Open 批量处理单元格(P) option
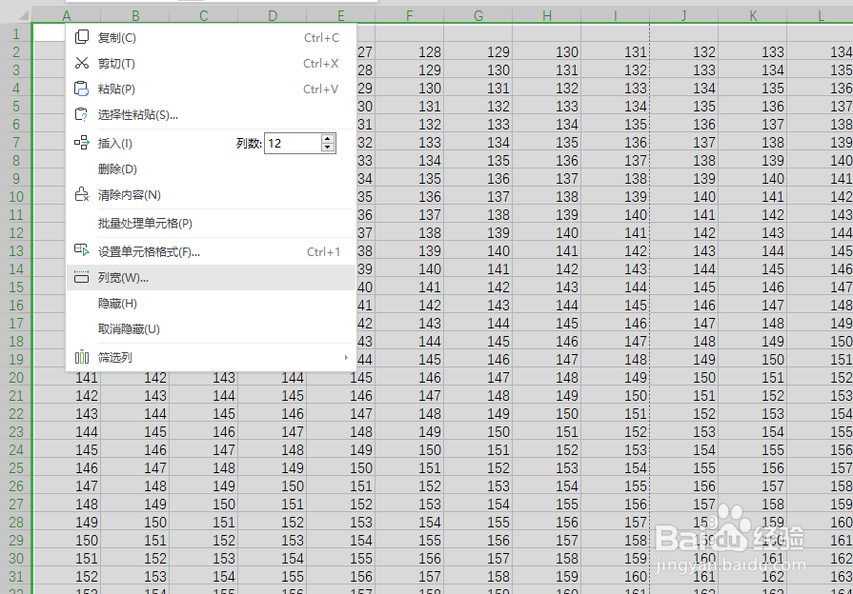 (211, 224)
